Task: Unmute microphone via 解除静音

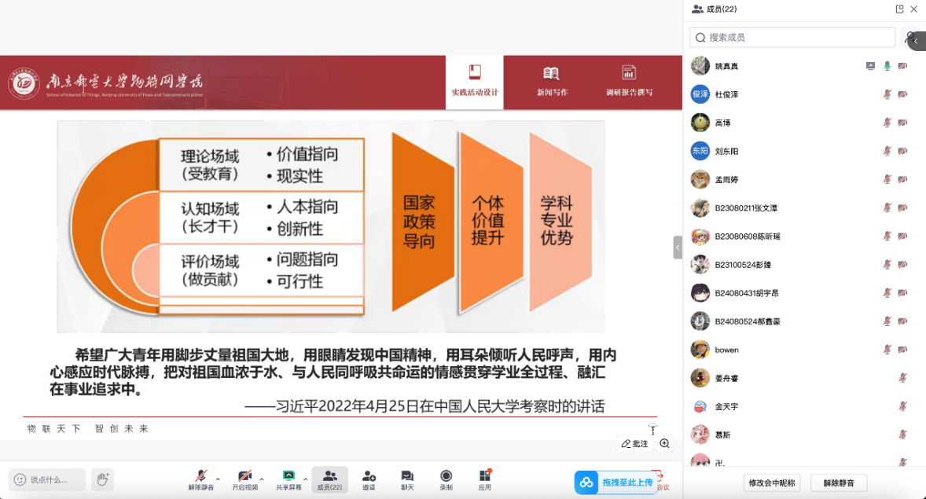Action: [201, 479]
